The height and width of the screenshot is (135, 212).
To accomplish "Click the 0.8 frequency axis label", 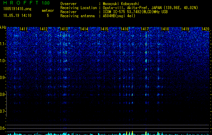I will pos(3,94).
